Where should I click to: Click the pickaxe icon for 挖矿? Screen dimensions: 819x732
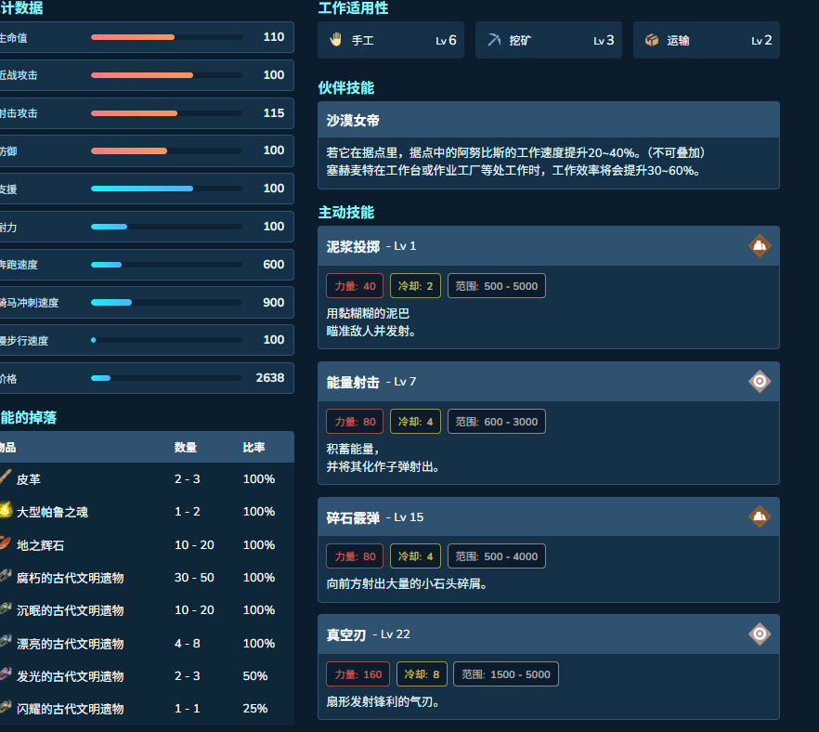(494, 40)
